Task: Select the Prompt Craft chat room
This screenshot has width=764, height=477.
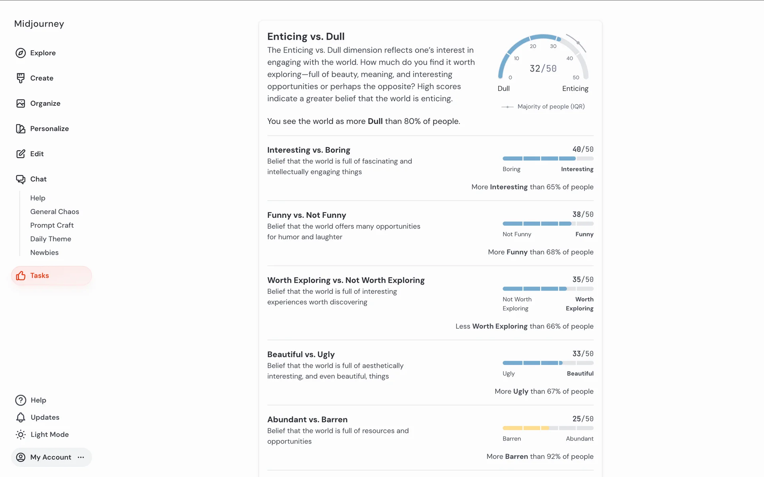Action: coord(52,225)
